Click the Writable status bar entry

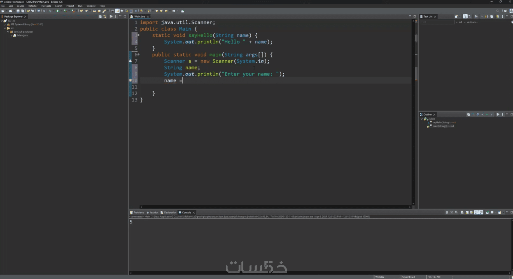(x=380, y=277)
